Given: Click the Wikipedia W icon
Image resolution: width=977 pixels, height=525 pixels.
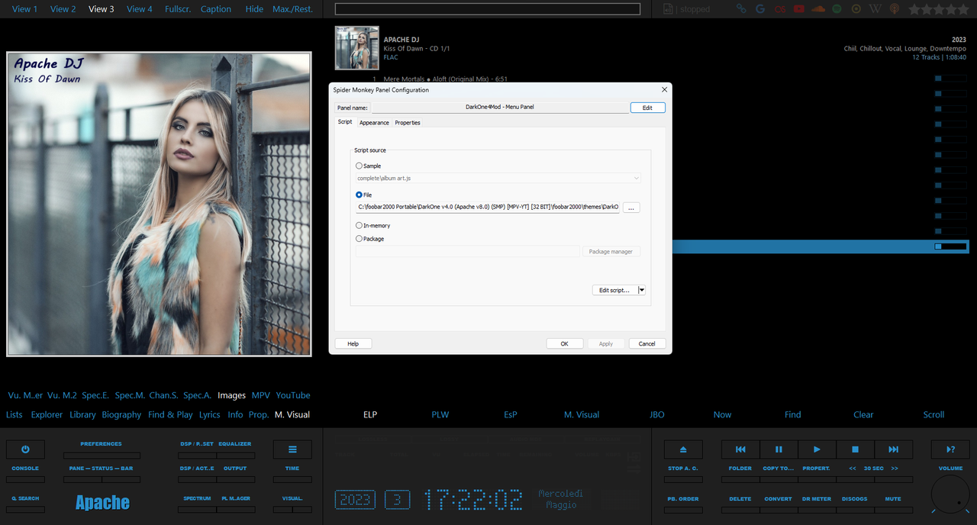Looking at the screenshot, I should coord(875,9).
